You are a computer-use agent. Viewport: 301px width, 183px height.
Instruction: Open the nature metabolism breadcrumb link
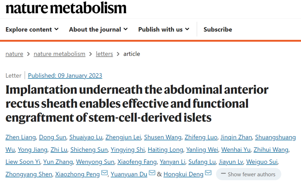click(x=59, y=54)
